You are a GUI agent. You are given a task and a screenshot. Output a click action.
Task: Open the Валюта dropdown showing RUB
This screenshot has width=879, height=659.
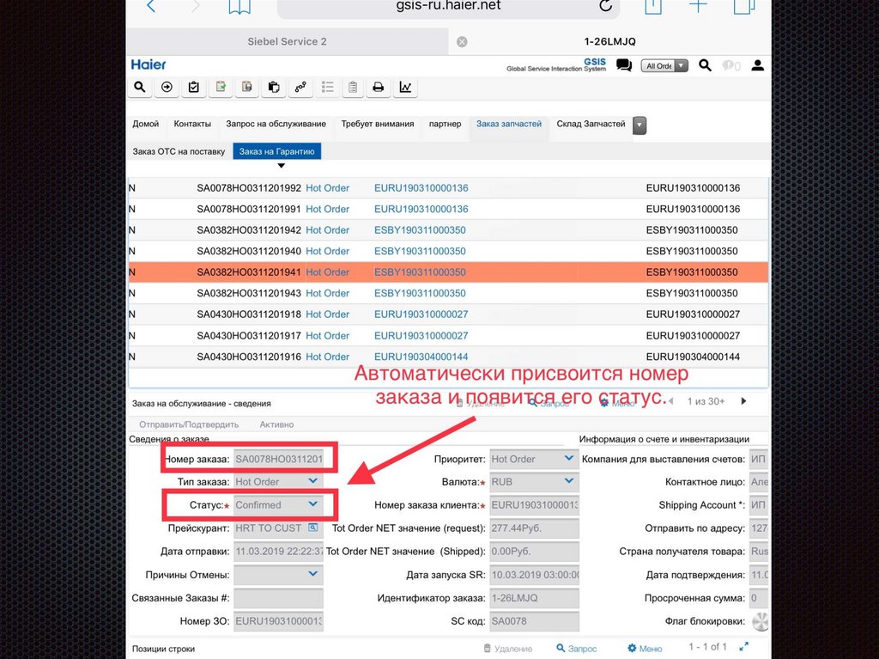(568, 482)
